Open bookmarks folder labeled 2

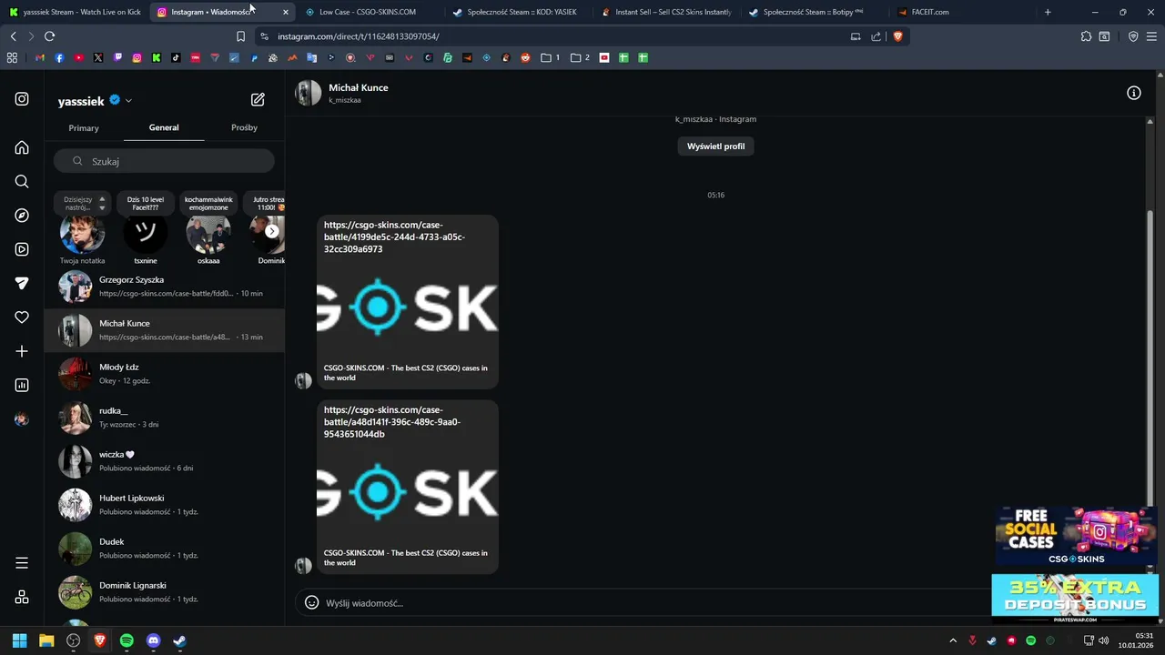coord(580,57)
